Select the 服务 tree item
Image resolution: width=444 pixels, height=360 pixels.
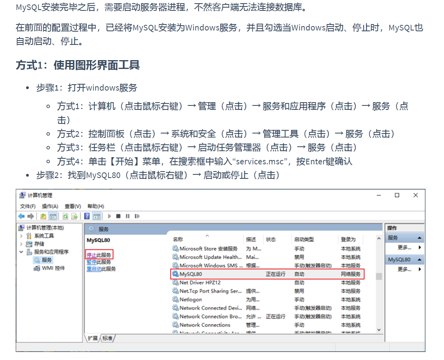click(47, 260)
